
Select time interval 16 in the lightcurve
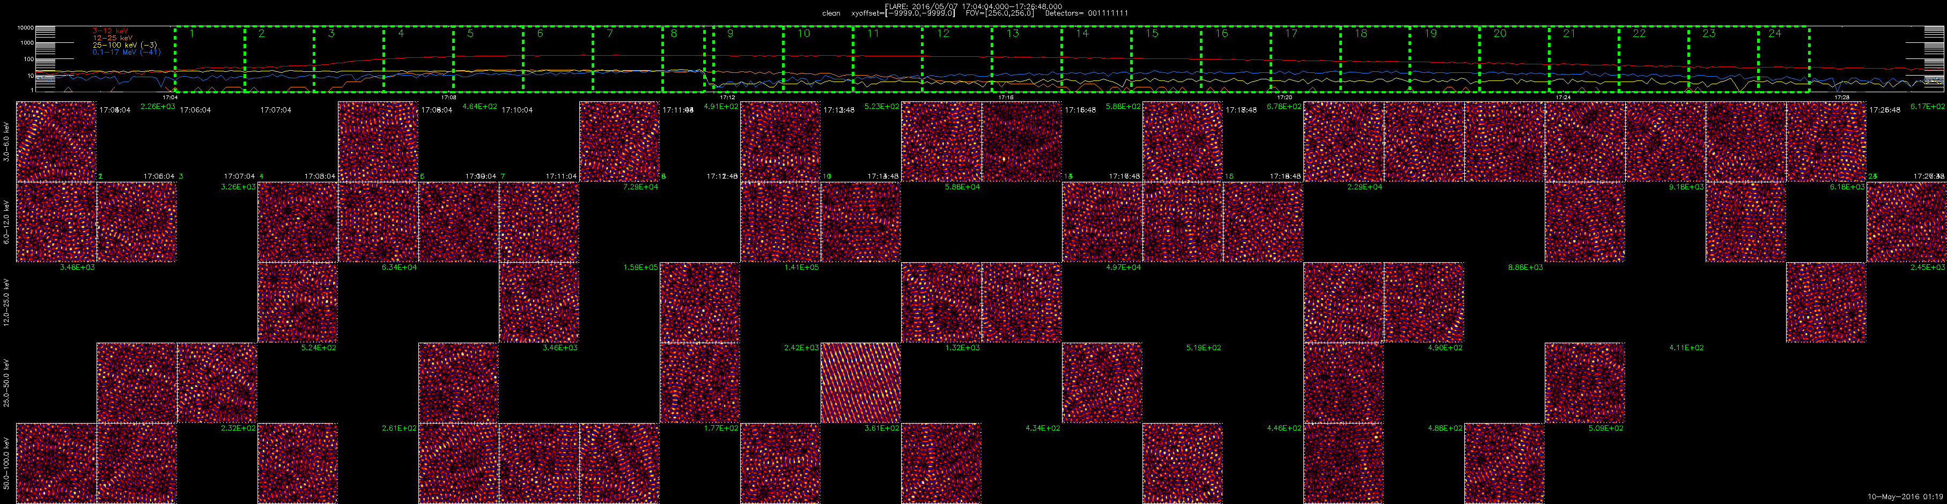[x=1235, y=60]
